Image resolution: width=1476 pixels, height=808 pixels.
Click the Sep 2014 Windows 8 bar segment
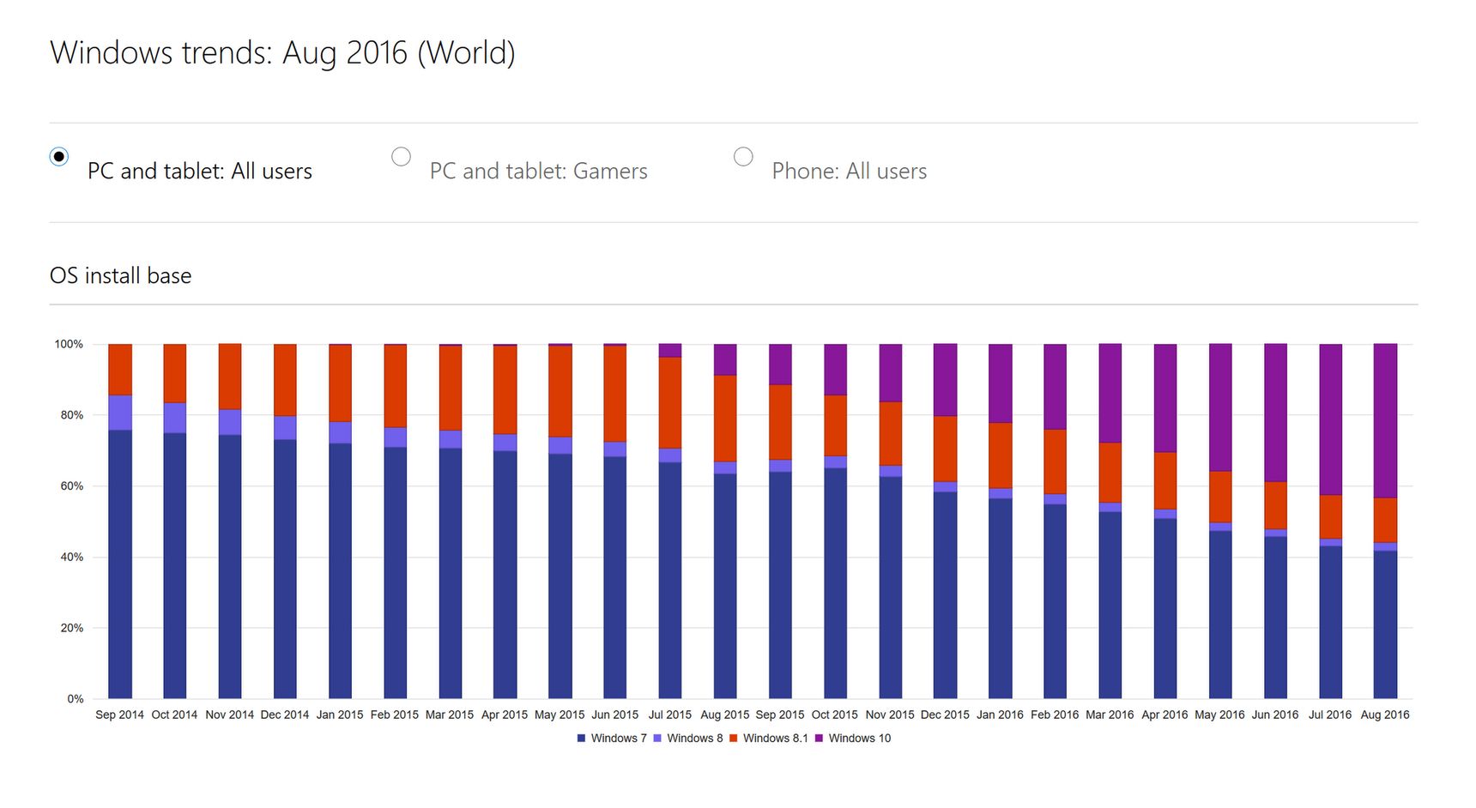[120, 413]
